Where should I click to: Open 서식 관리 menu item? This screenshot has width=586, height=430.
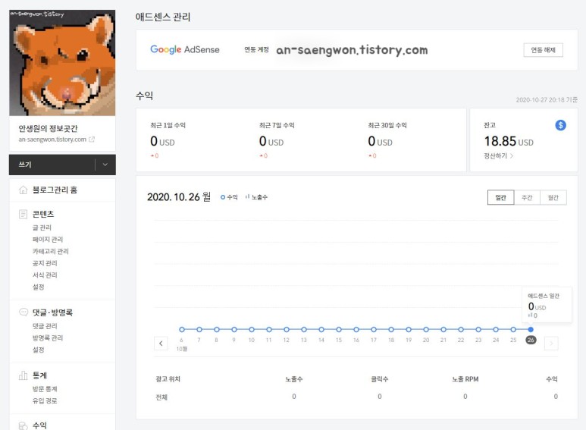(45, 275)
